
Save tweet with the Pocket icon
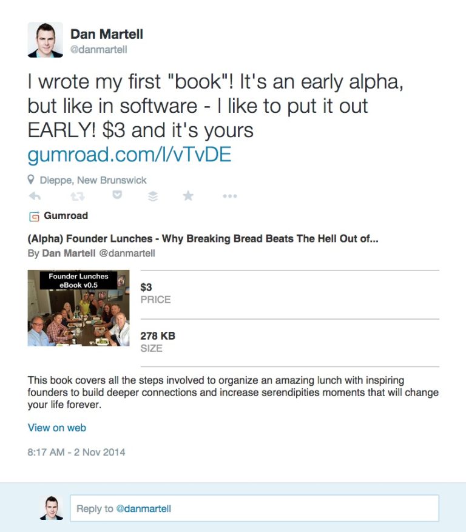click(x=117, y=195)
